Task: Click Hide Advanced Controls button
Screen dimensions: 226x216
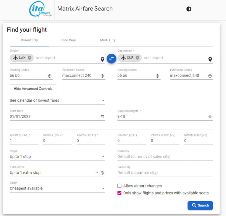Action: 33,89
